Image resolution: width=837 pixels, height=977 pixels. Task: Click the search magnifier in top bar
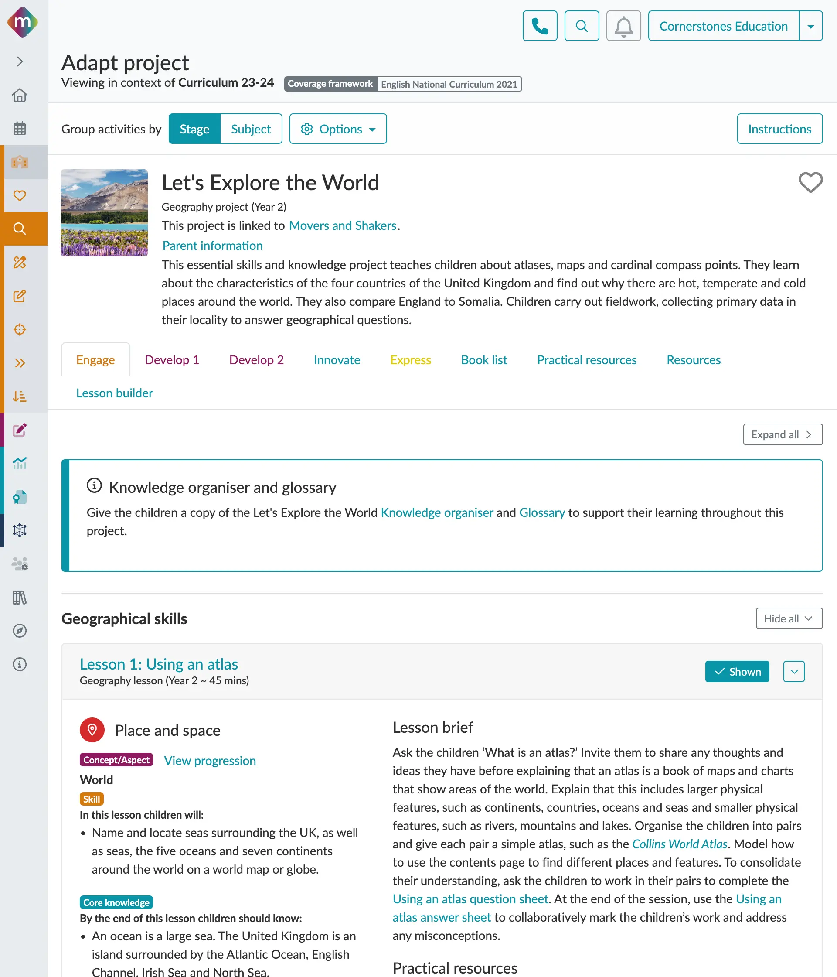point(582,26)
